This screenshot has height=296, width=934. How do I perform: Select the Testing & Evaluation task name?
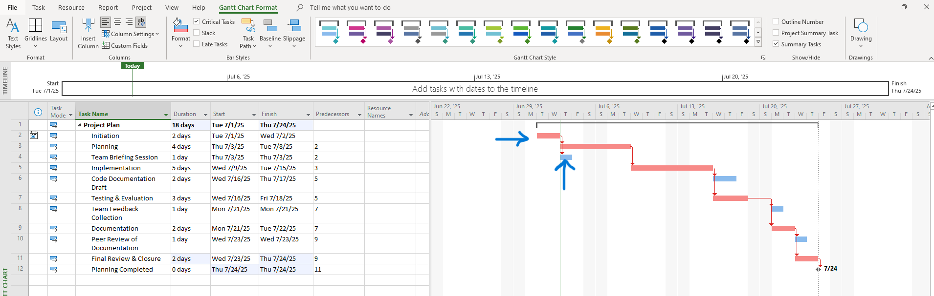(x=122, y=198)
